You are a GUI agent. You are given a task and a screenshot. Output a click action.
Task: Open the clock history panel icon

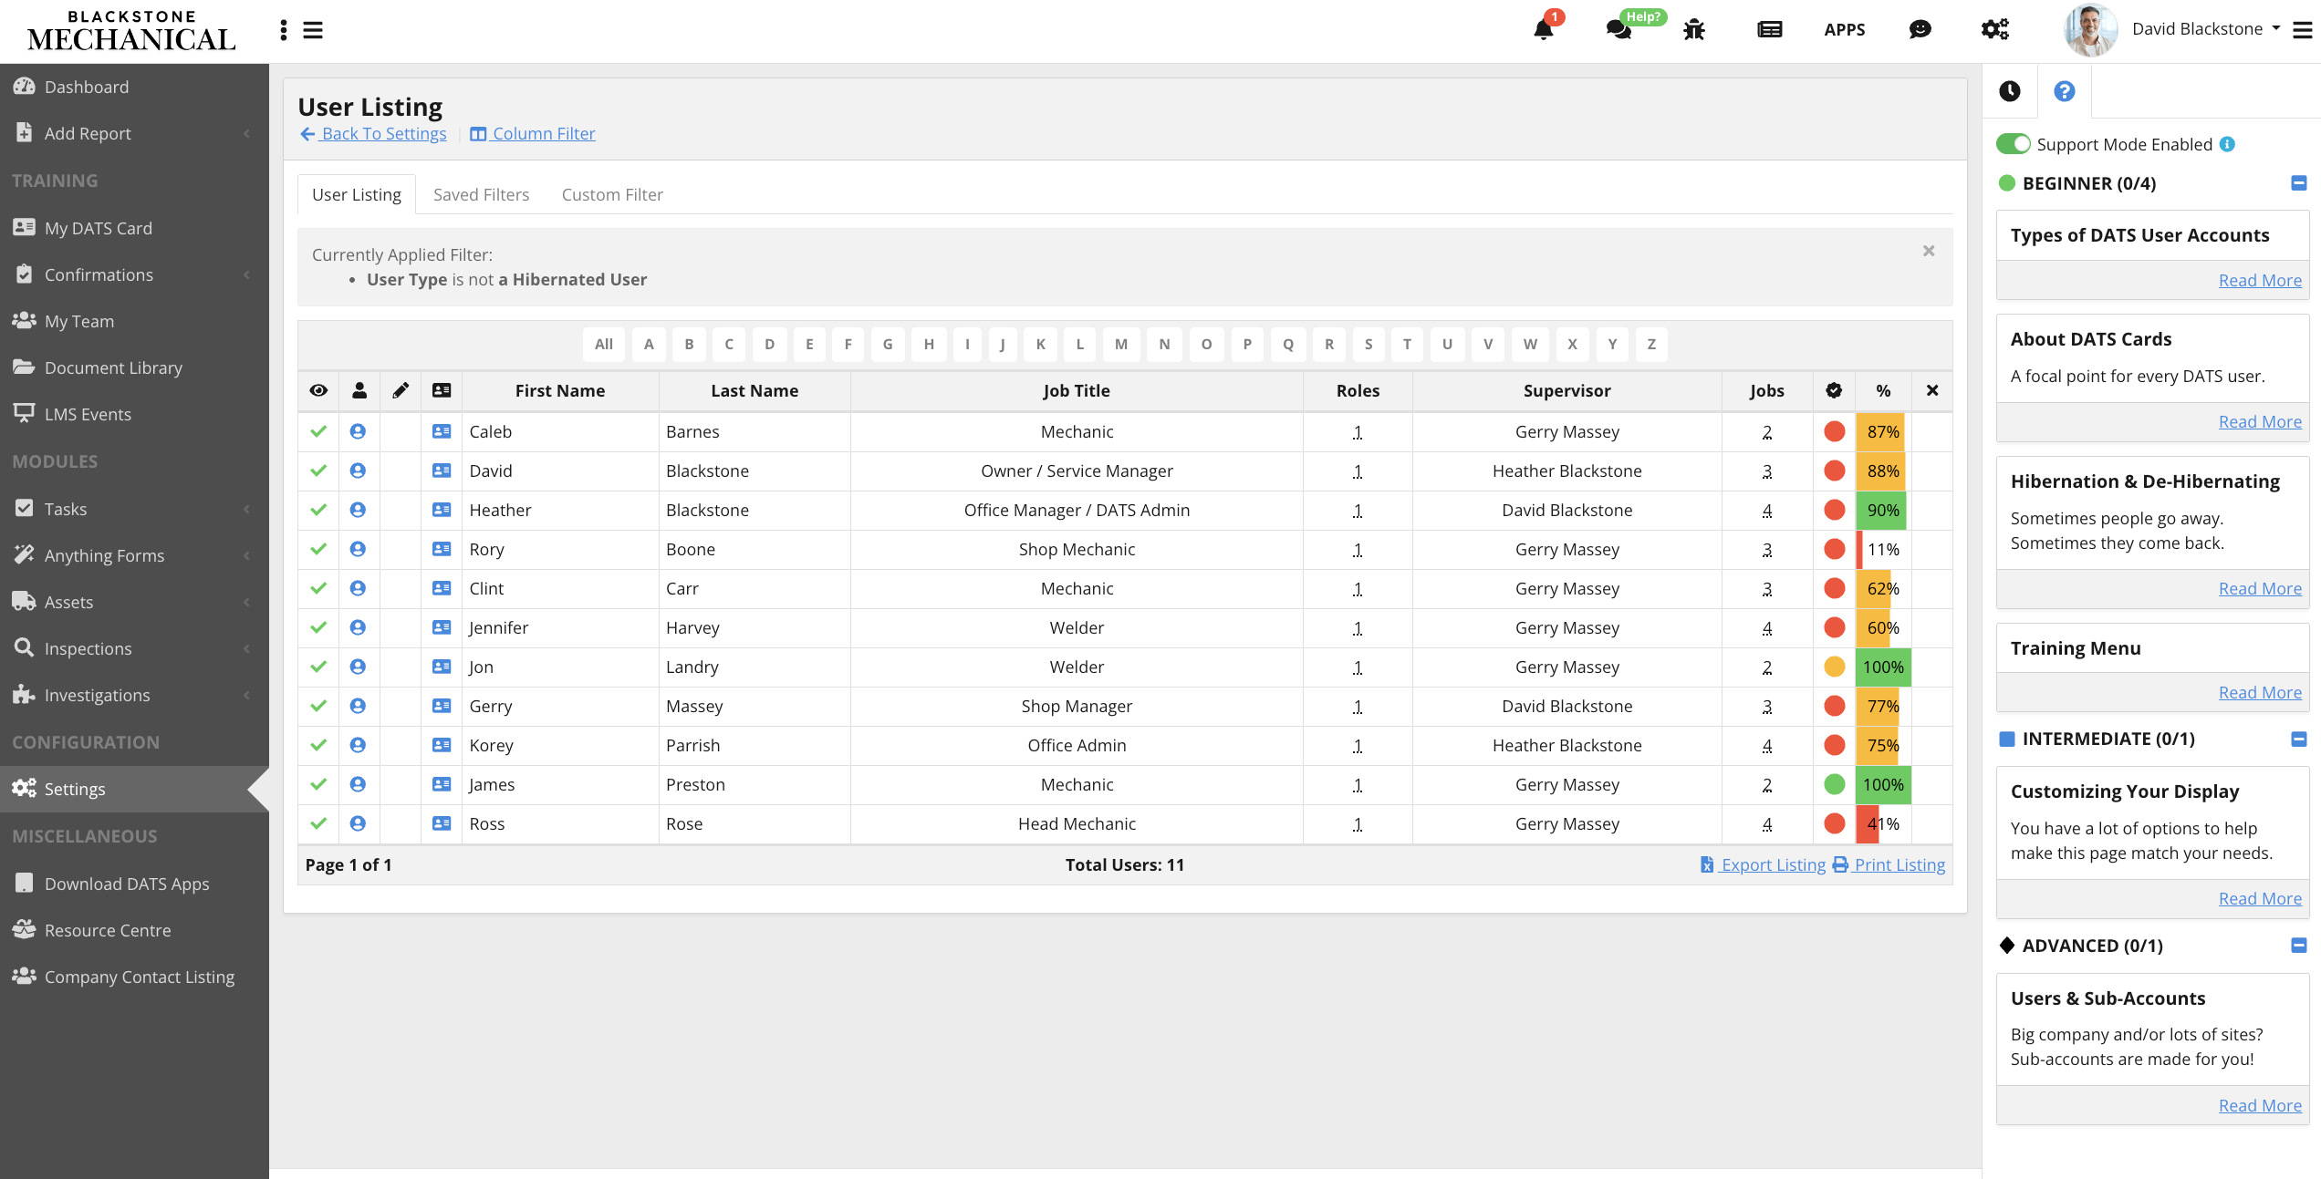[x=2009, y=91]
